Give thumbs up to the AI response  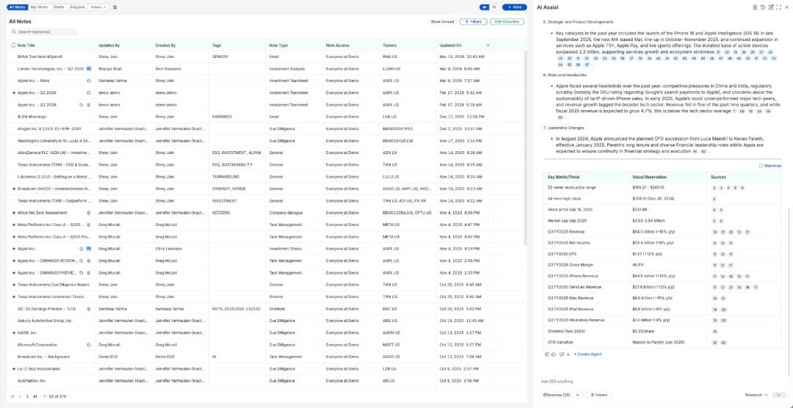coord(554,354)
